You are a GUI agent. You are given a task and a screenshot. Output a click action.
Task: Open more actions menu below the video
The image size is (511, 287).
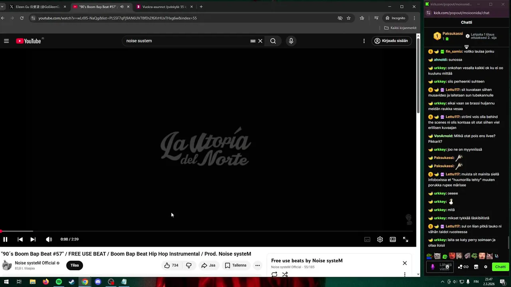pyautogui.click(x=257, y=265)
